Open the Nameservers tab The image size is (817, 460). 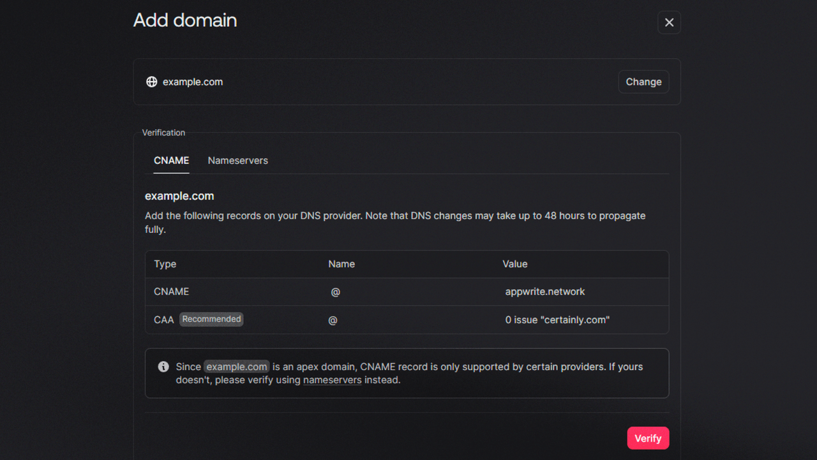237,161
